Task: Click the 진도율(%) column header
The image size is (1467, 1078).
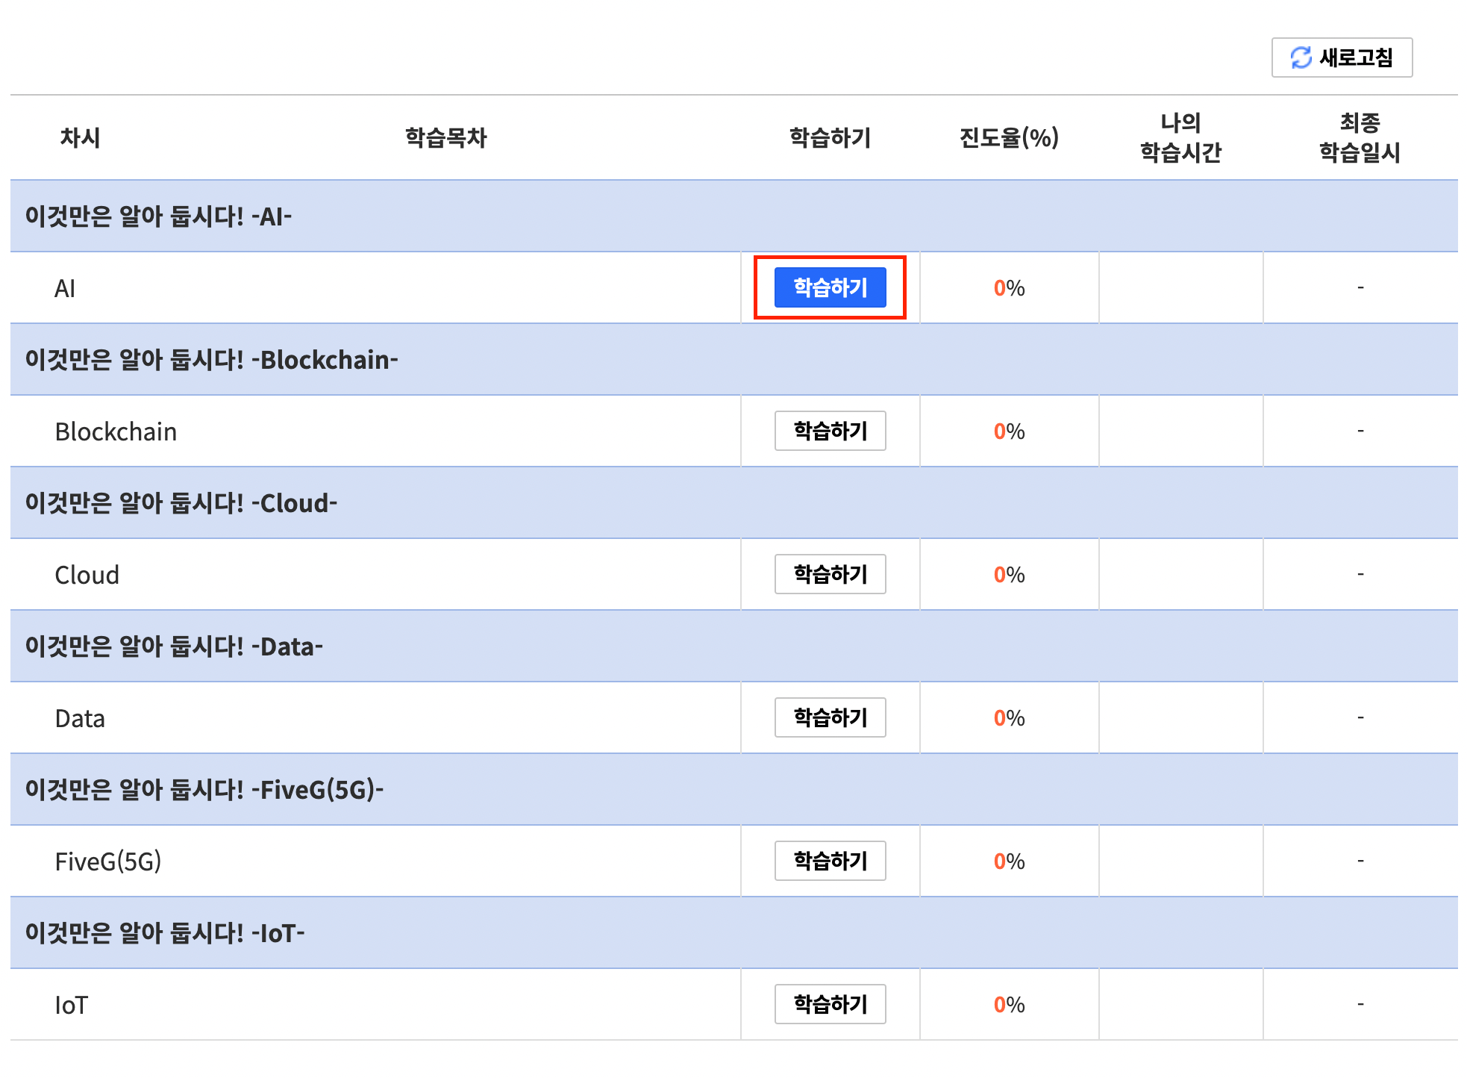Action: [x=1009, y=137]
